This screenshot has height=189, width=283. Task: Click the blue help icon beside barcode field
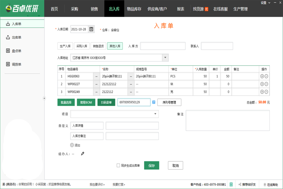click(154, 102)
